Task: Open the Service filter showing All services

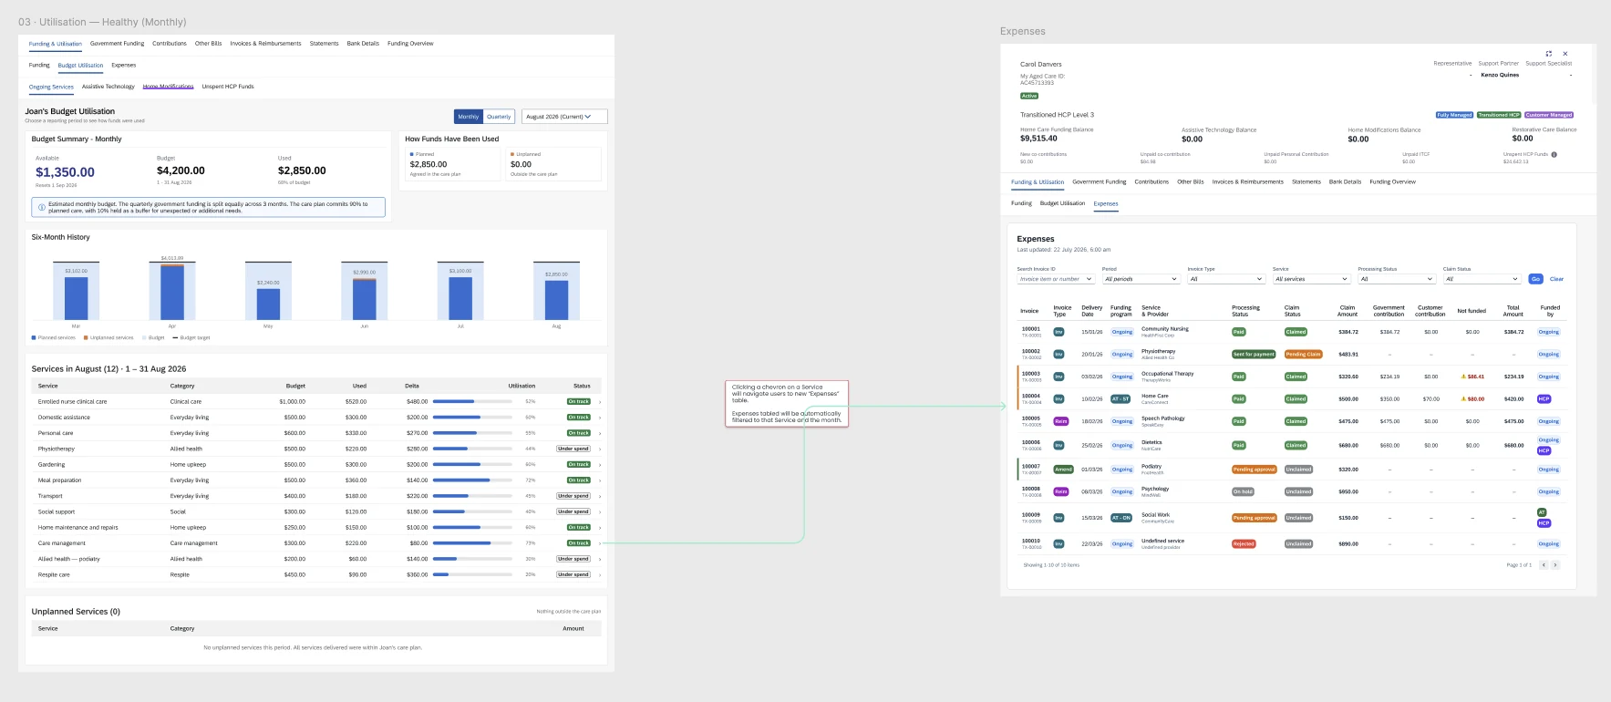Action: 1311,279
